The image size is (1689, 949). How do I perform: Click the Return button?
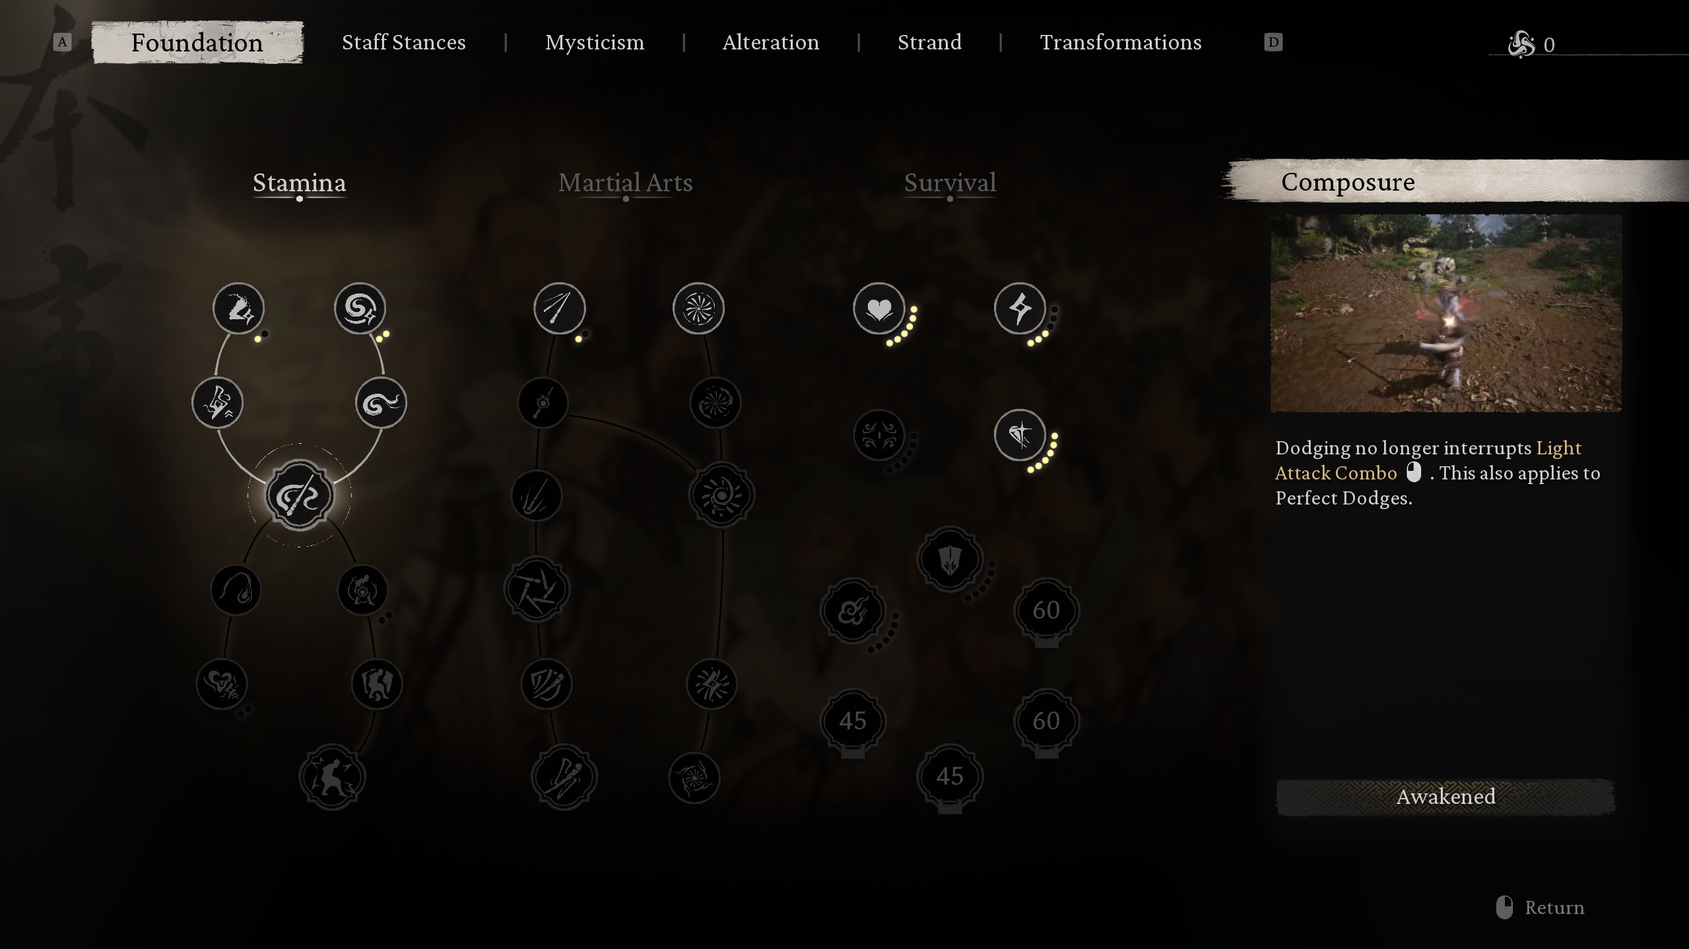click(x=1554, y=907)
